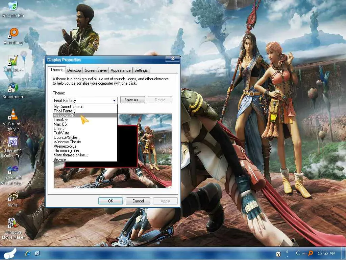This screenshot has width=346, height=260.
Task: Click the Windows Movie Maker icon
Action: (x=13, y=228)
